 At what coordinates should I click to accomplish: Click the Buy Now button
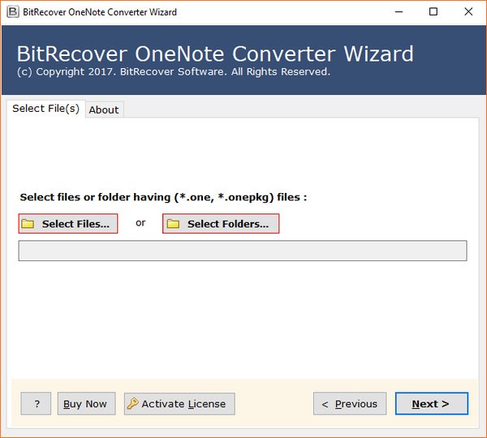(86, 404)
